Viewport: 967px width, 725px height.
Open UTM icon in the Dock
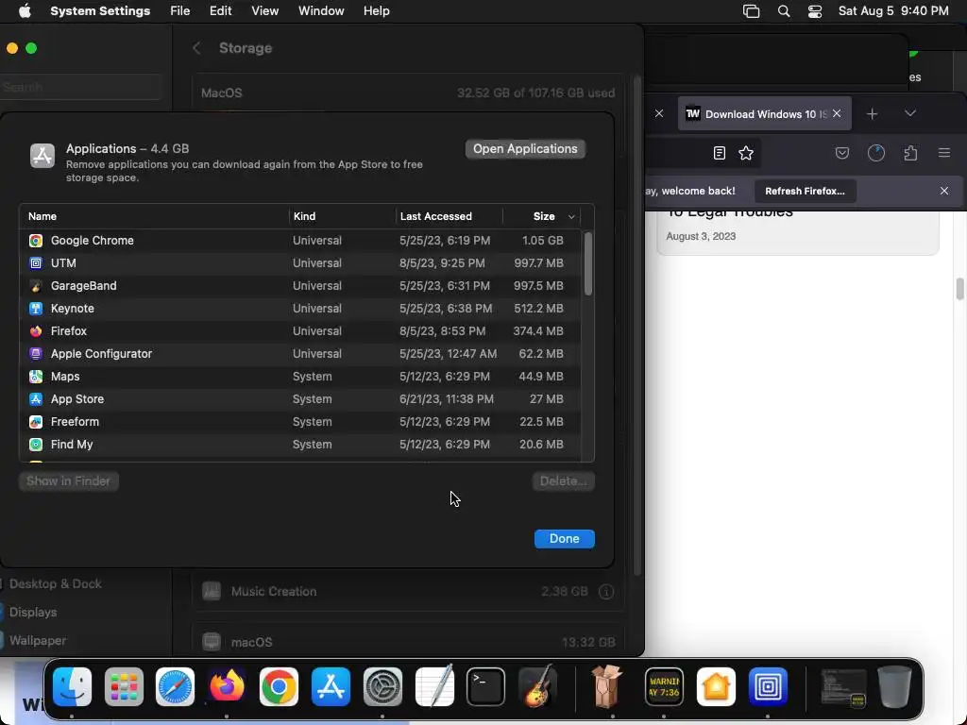coord(768,686)
